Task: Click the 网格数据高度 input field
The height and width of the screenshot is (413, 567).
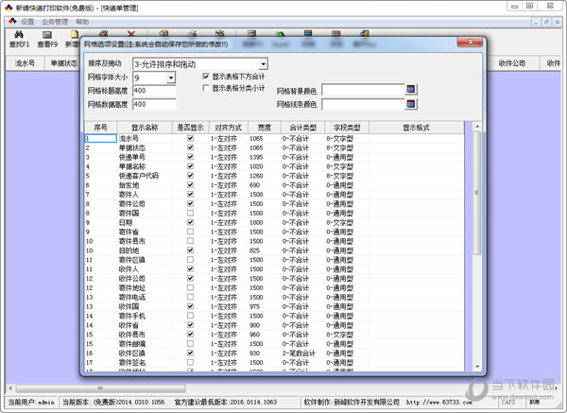Action: (154, 104)
